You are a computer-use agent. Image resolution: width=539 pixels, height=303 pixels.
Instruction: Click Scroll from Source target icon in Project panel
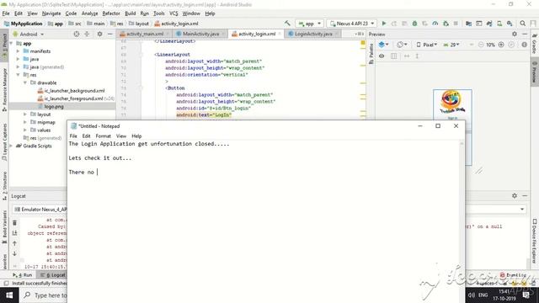(77, 34)
